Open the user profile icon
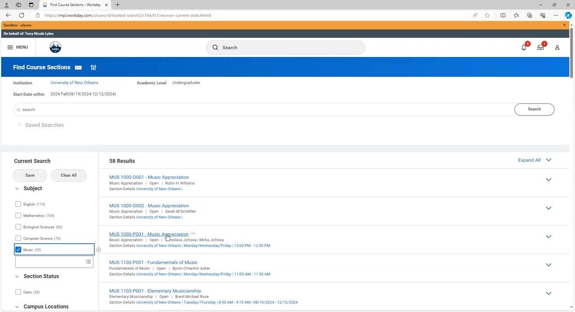 (x=557, y=47)
